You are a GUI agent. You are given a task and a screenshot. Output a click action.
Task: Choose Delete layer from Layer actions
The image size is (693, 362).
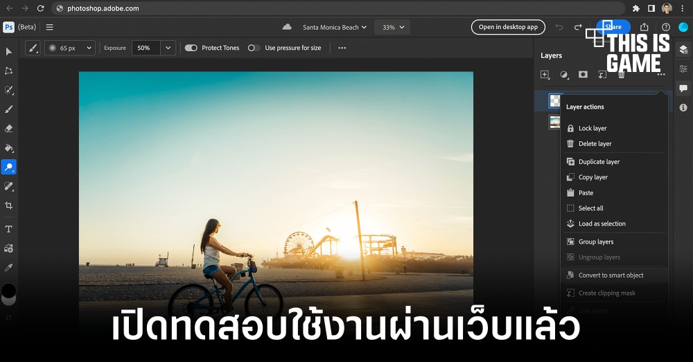(x=614, y=143)
